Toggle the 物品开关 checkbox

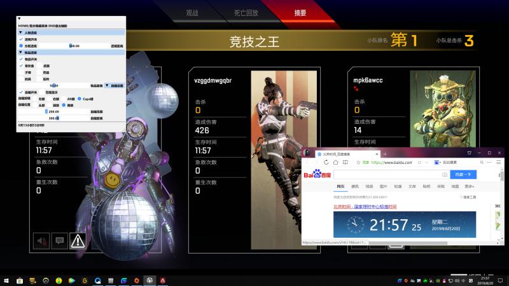[21, 59]
